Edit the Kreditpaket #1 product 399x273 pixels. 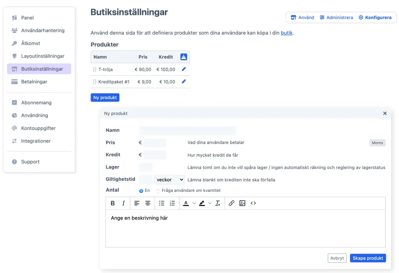[184, 82]
